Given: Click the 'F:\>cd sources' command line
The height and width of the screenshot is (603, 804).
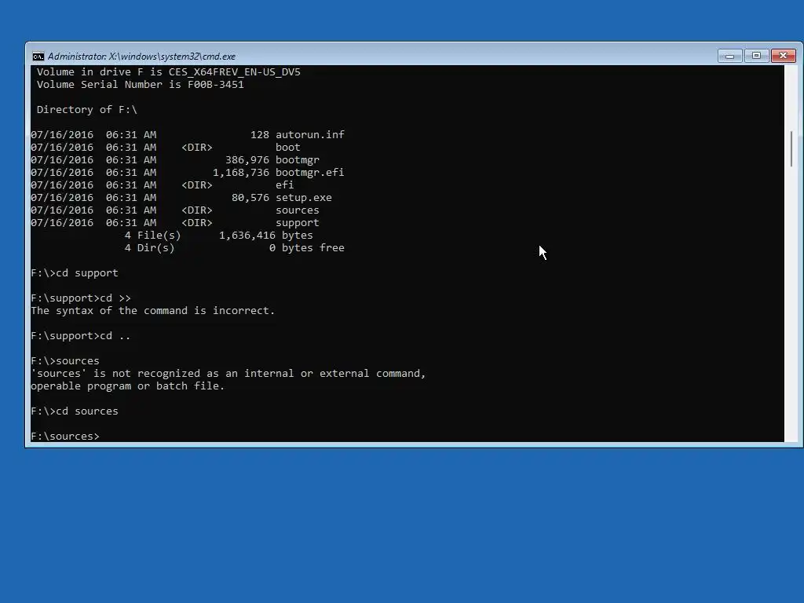Looking at the screenshot, I should click(x=75, y=411).
